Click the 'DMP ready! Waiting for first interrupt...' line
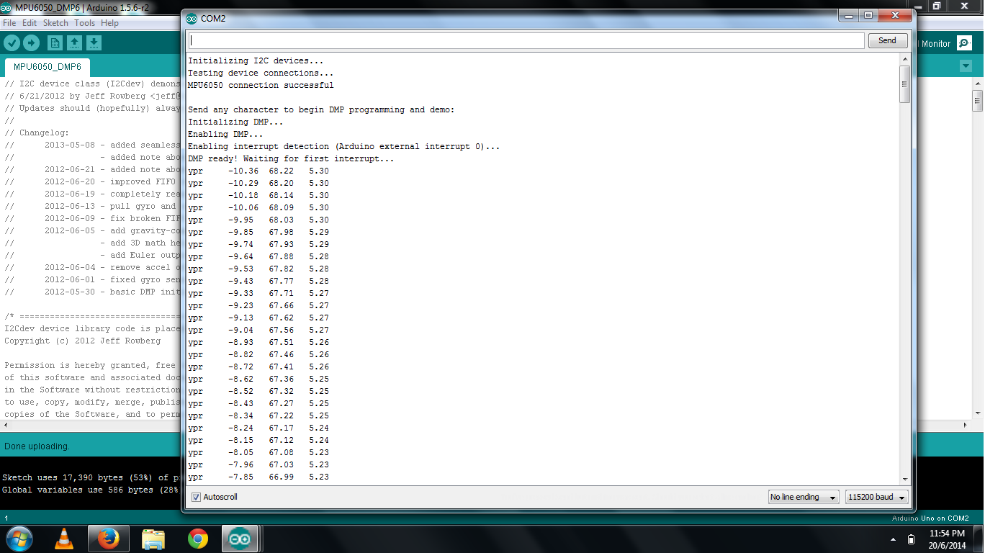 tap(291, 158)
